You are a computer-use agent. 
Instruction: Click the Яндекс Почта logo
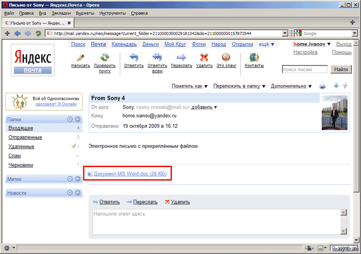pos(32,60)
